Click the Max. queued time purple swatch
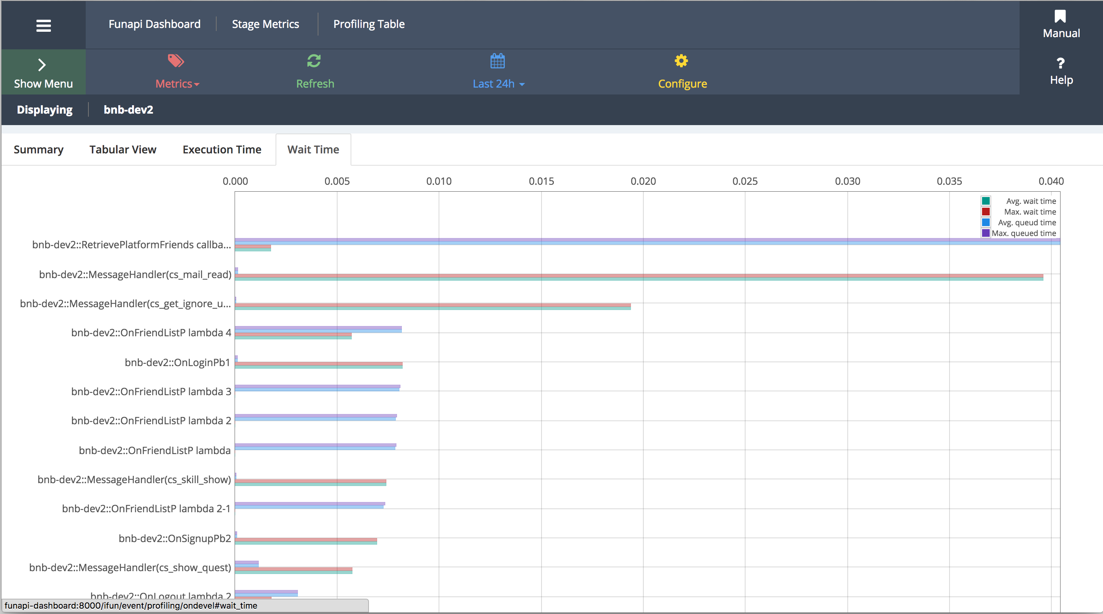This screenshot has width=1103, height=614. click(x=985, y=233)
